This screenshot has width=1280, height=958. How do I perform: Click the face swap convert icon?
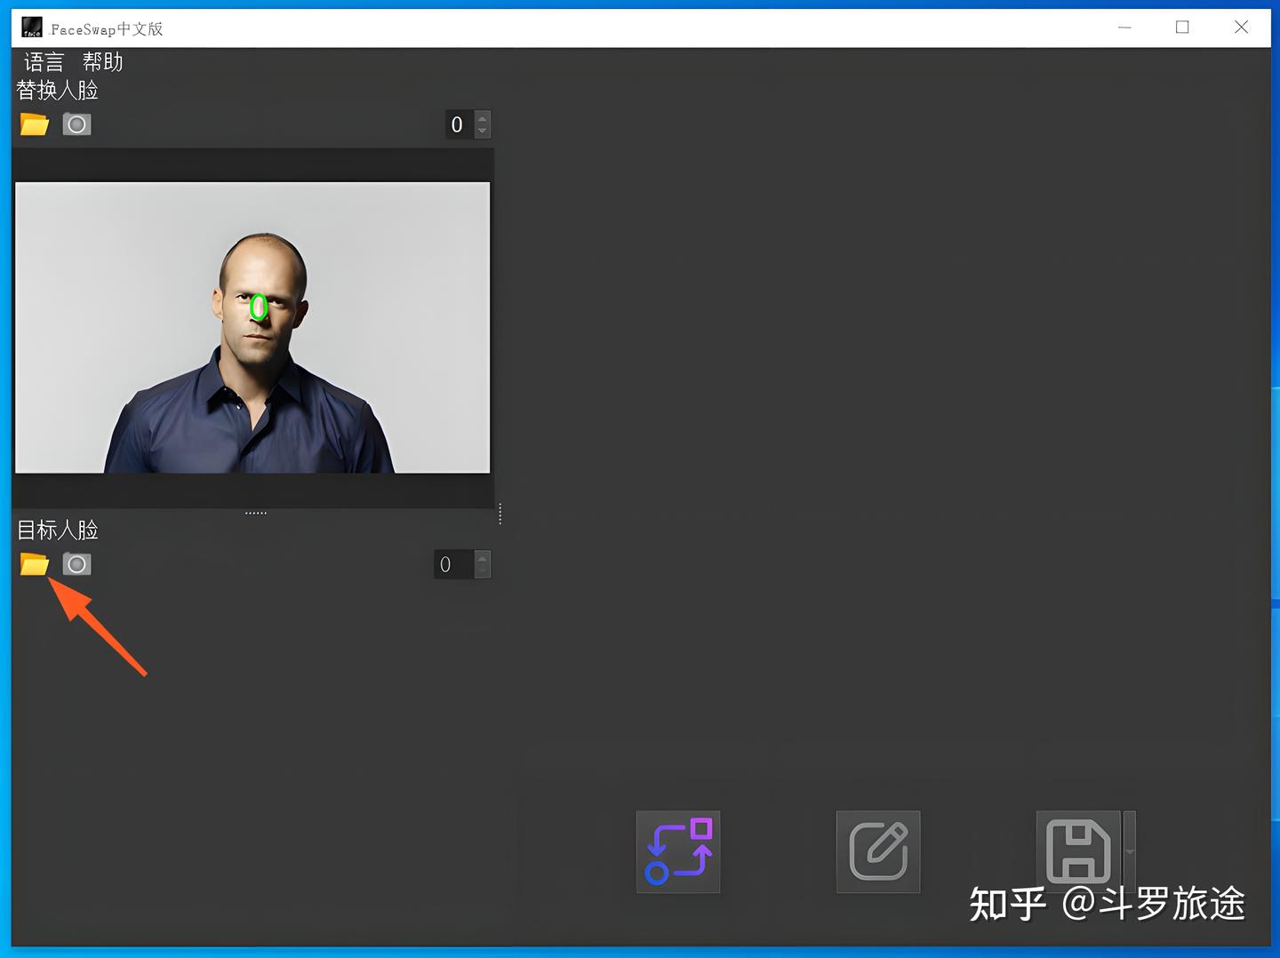click(x=678, y=851)
